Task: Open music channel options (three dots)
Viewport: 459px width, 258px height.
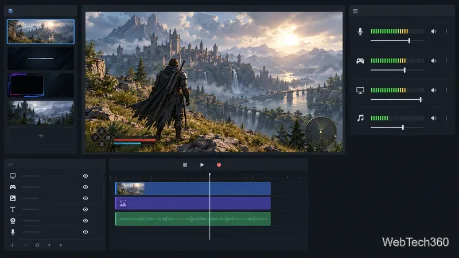Action: pyautogui.click(x=446, y=118)
